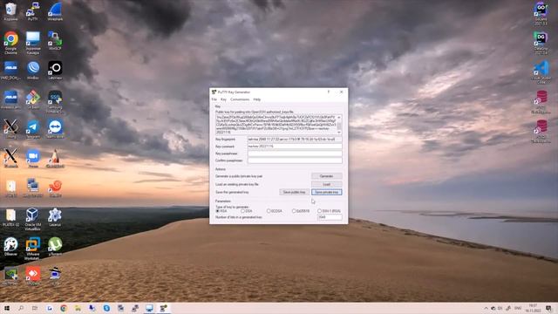Screen dimensions: 558x314
Task: Launch the TeamViewer desktop shortcut
Action: point(55,129)
